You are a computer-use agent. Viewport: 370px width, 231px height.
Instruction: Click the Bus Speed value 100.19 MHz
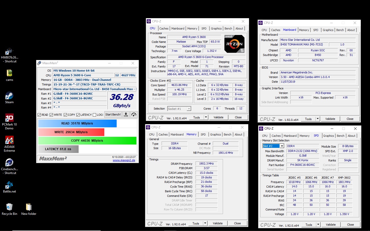(180, 94)
